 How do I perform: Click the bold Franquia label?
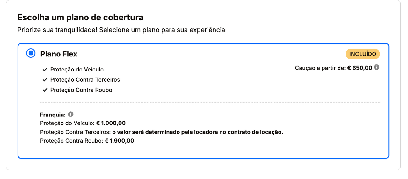(53, 115)
